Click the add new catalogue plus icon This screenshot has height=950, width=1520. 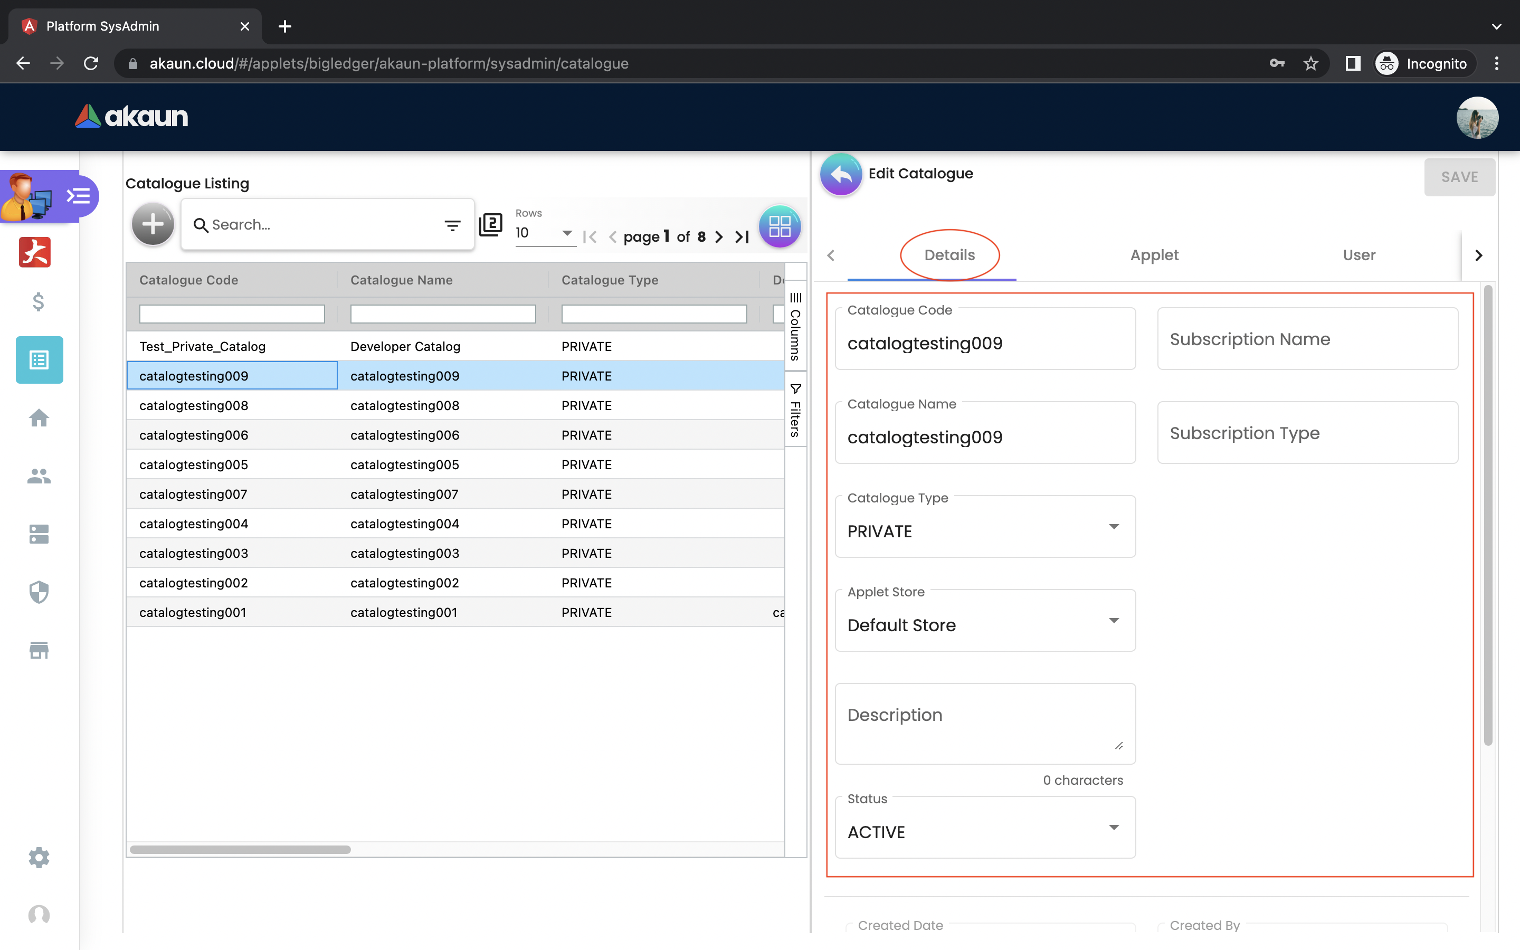click(x=153, y=224)
